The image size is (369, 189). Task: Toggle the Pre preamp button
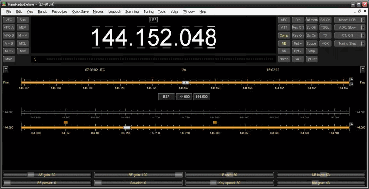point(298,20)
